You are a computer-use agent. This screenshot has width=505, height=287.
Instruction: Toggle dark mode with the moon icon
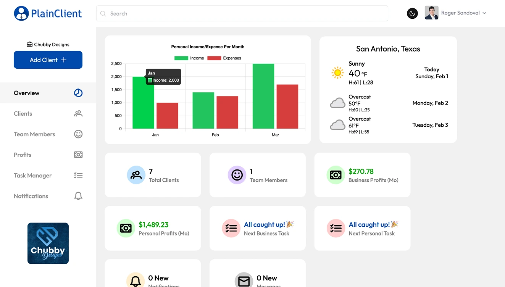412,13
